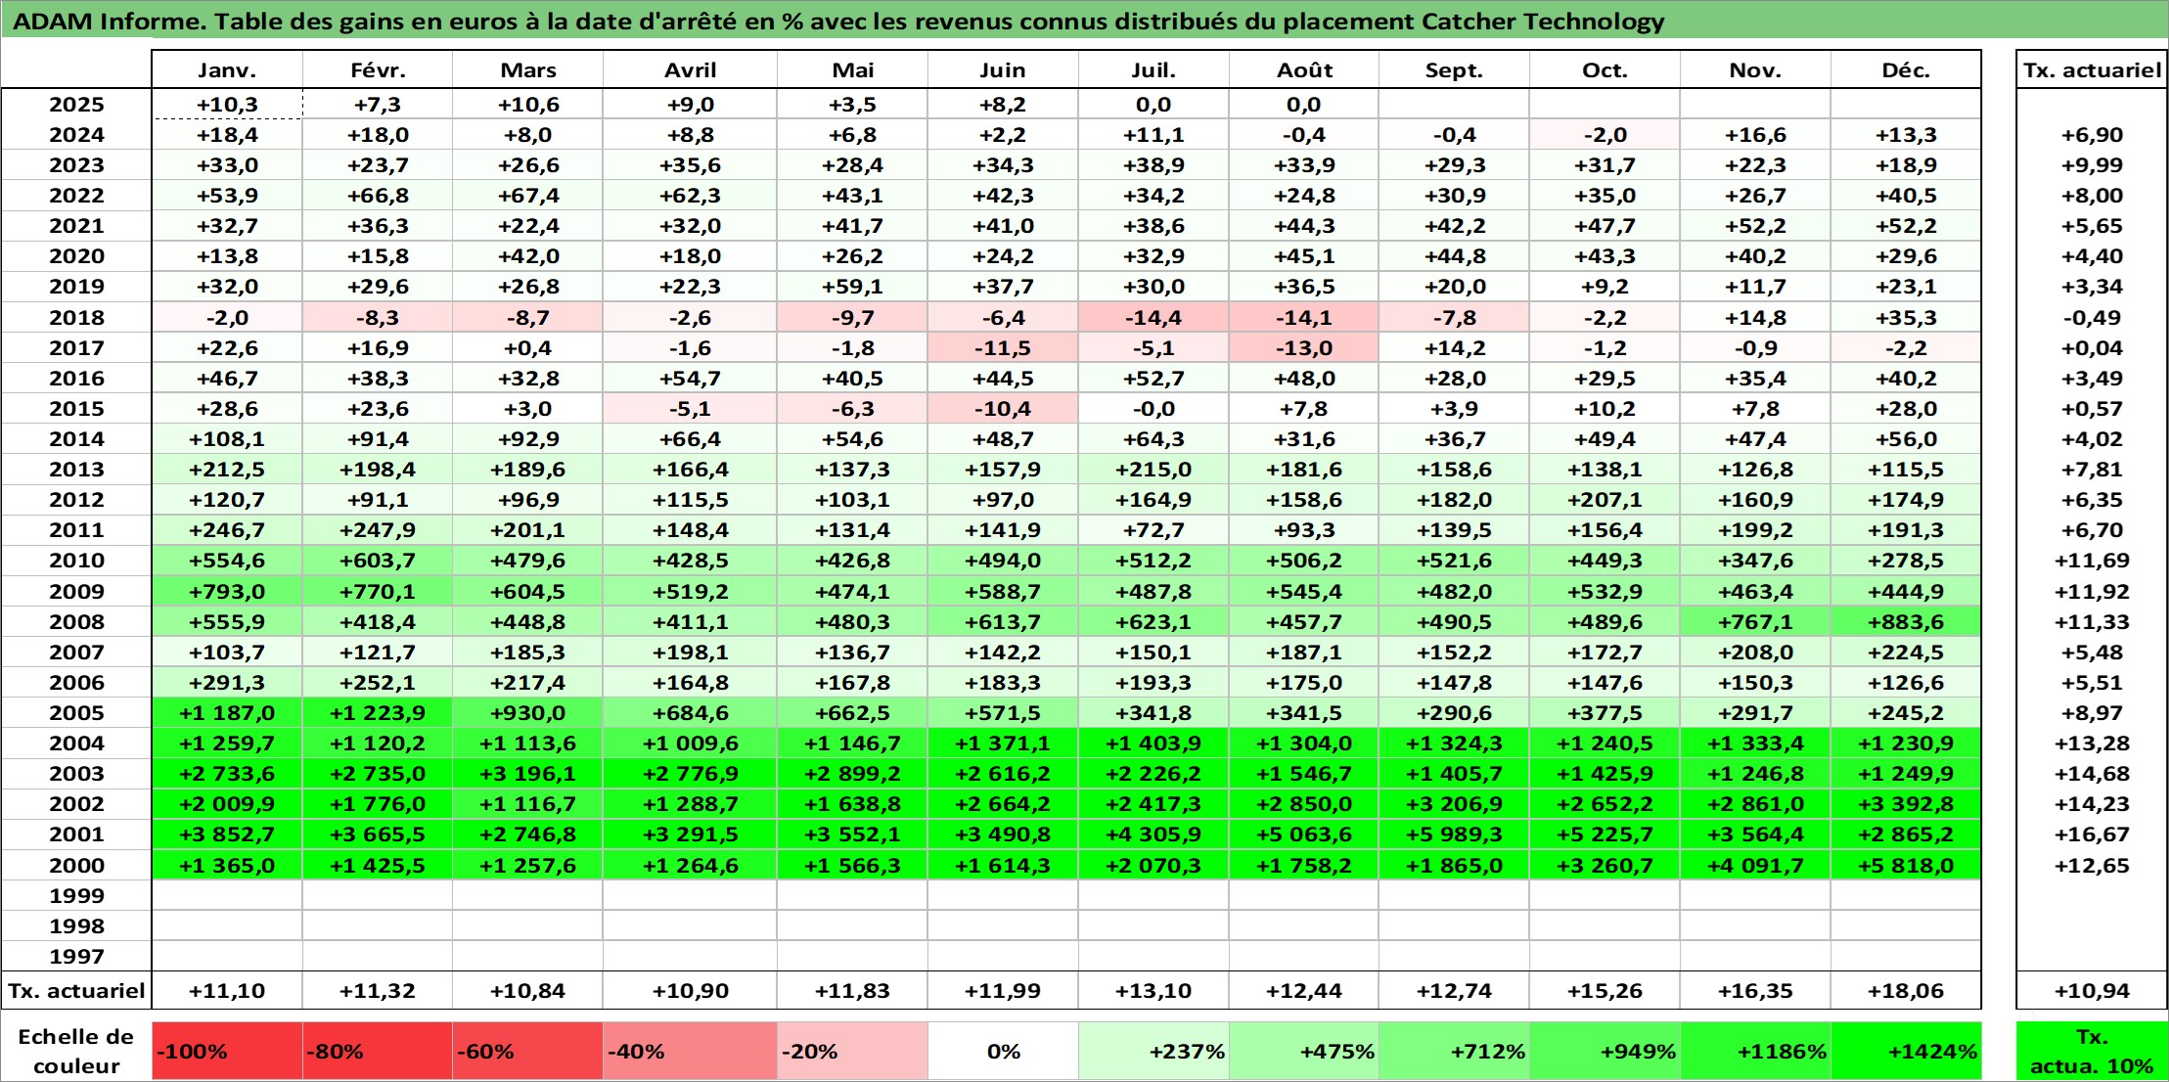Click the cell with value +3 392,8
The width and height of the screenshot is (2169, 1082).
[x=1906, y=804]
